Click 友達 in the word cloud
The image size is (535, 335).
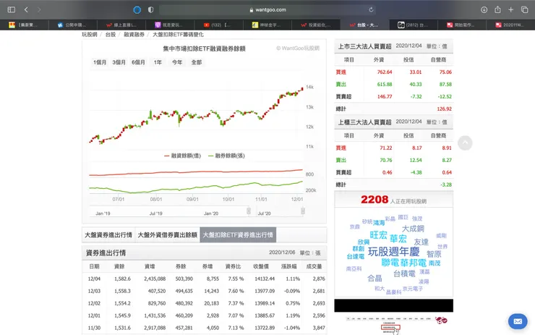421,242
